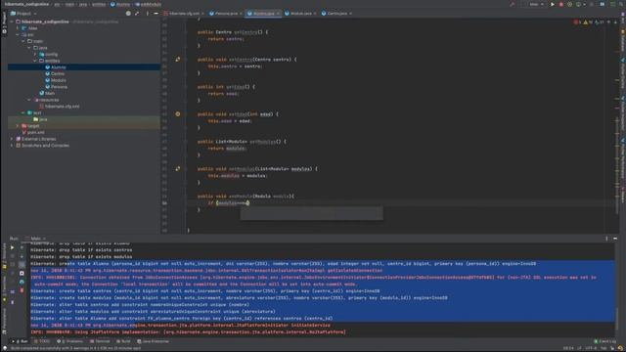The image size is (626, 352).
Task: Expand the config package
Action: pyautogui.click(x=35, y=55)
